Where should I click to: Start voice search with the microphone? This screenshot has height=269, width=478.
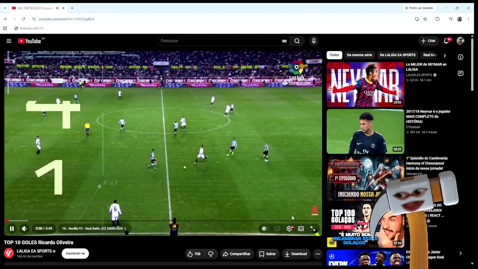(x=314, y=41)
